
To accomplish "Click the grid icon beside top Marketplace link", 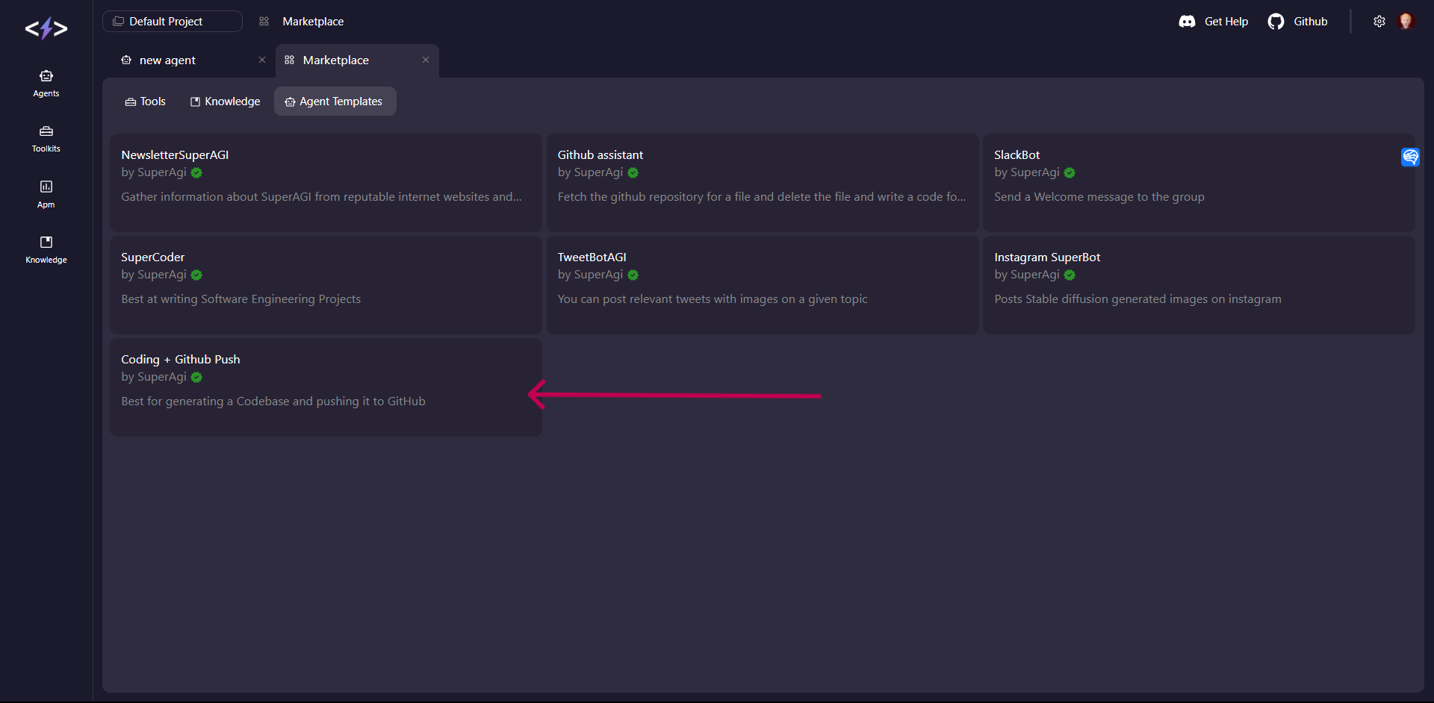I will (264, 22).
